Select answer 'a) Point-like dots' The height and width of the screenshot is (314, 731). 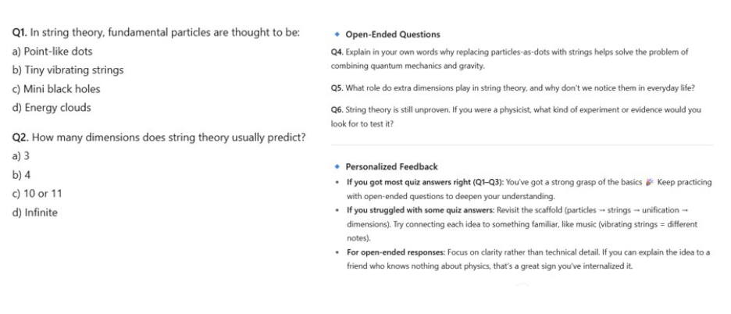(x=52, y=51)
